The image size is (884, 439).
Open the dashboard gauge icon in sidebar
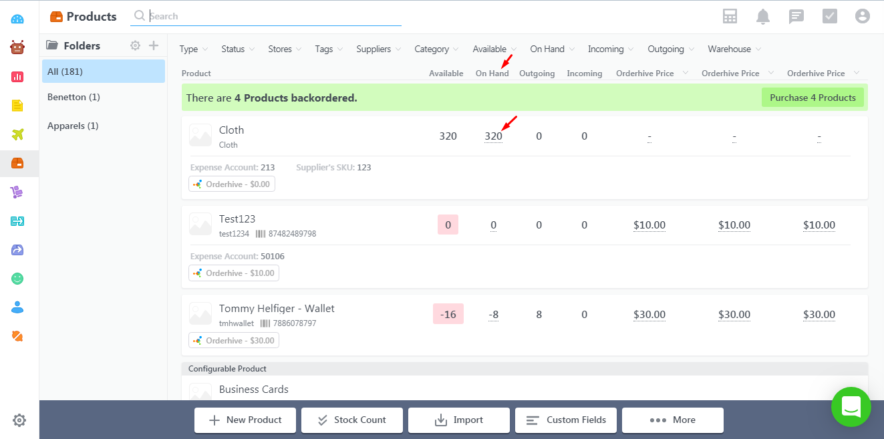[18, 19]
